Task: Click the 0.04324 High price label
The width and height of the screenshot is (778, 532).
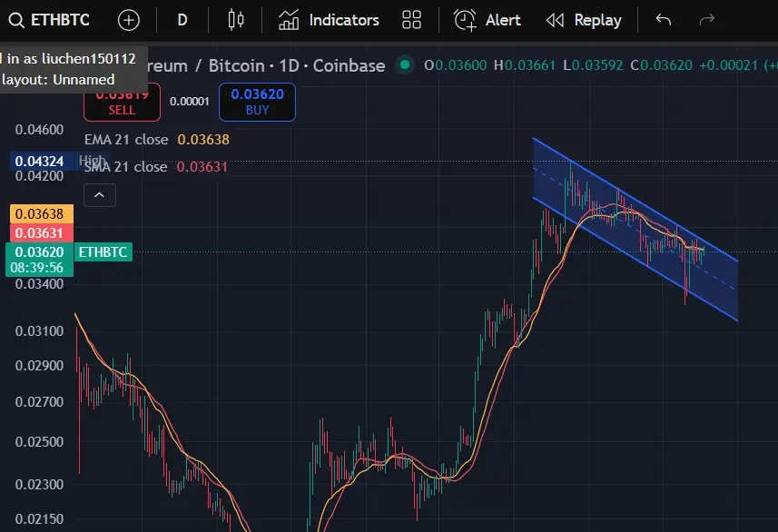Action: 42,162
